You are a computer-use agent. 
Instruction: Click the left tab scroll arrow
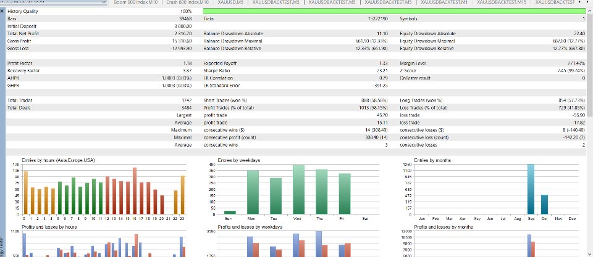tap(580, 2)
